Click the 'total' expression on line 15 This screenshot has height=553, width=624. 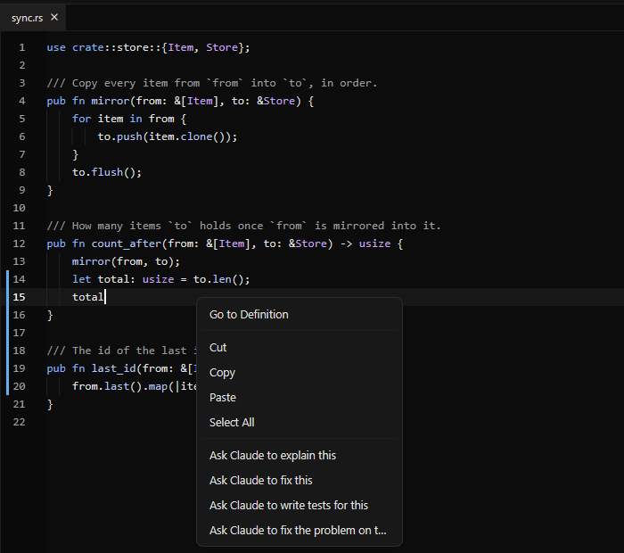tap(88, 297)
